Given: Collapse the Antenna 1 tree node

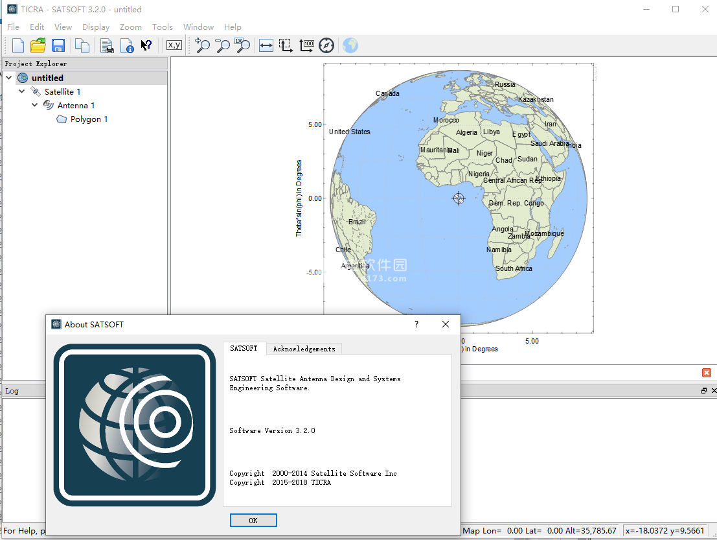Looking at the screenshot, I should [34, 105].
